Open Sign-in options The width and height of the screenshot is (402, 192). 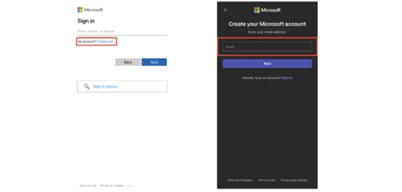point(122,86)
